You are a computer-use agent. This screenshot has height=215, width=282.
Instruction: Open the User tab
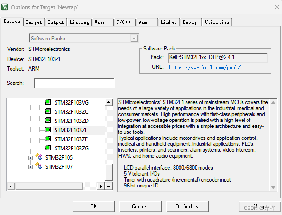point(103,22)
